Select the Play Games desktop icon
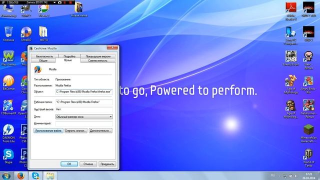This screenshot has height=180, width=320. pyautogui.click(x=8, y=58)
